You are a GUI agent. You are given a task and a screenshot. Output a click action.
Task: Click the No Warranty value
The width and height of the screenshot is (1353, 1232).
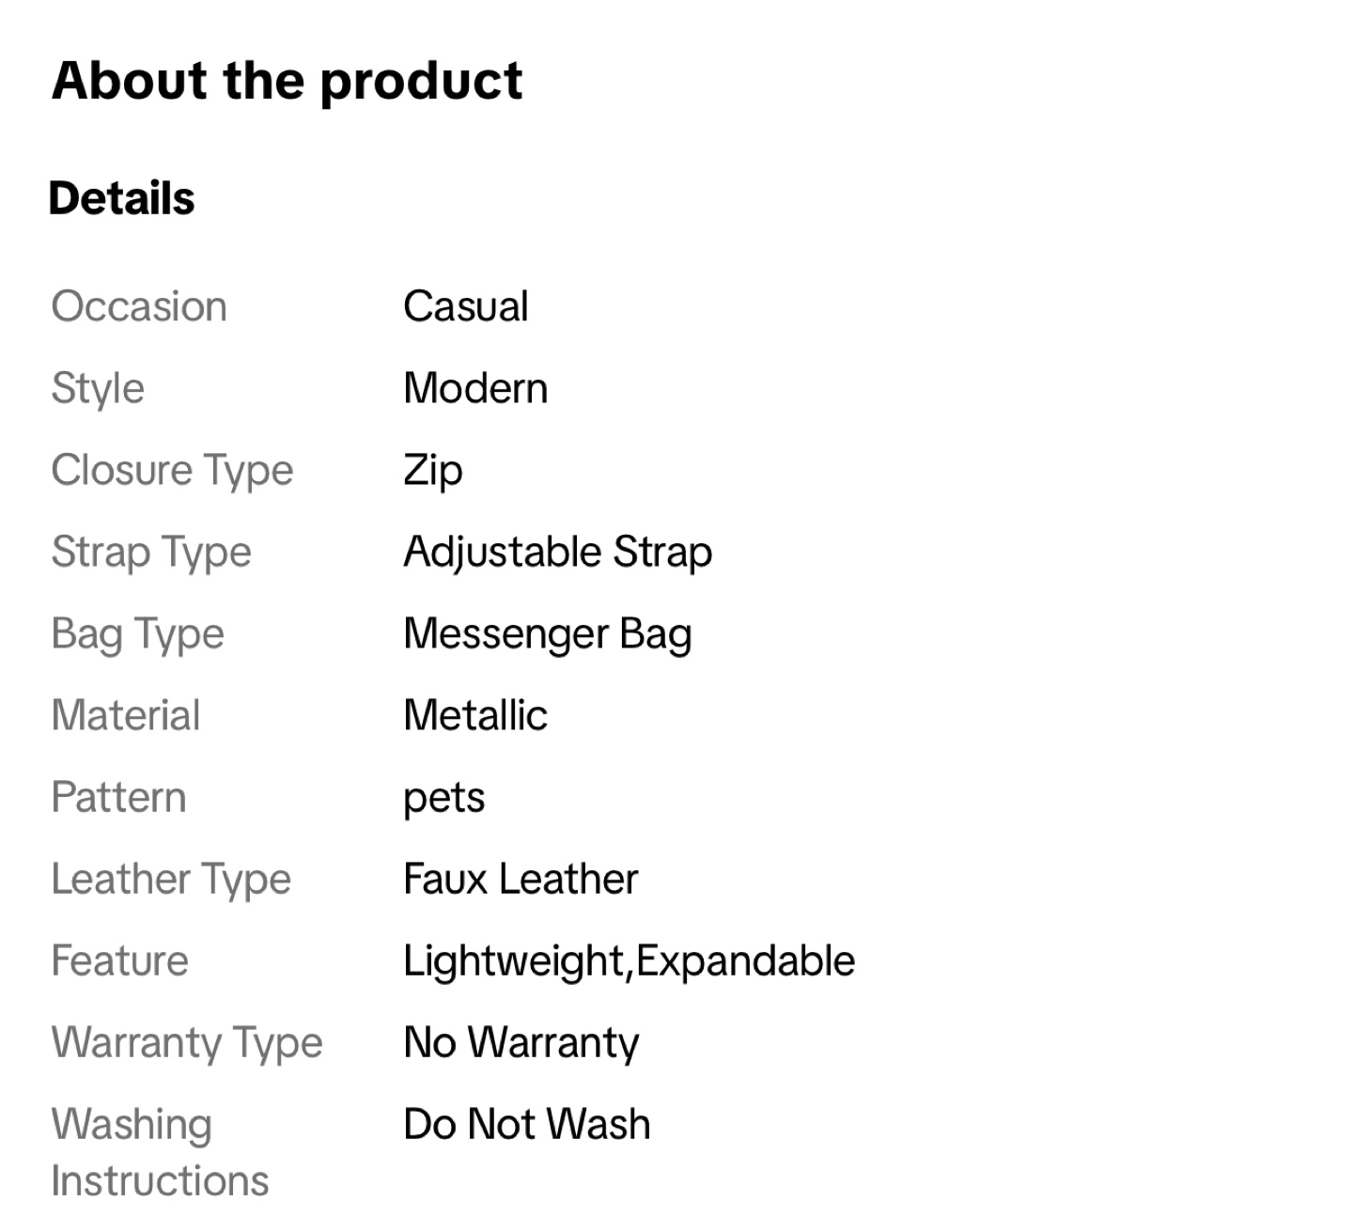[x=521, y=1043]
